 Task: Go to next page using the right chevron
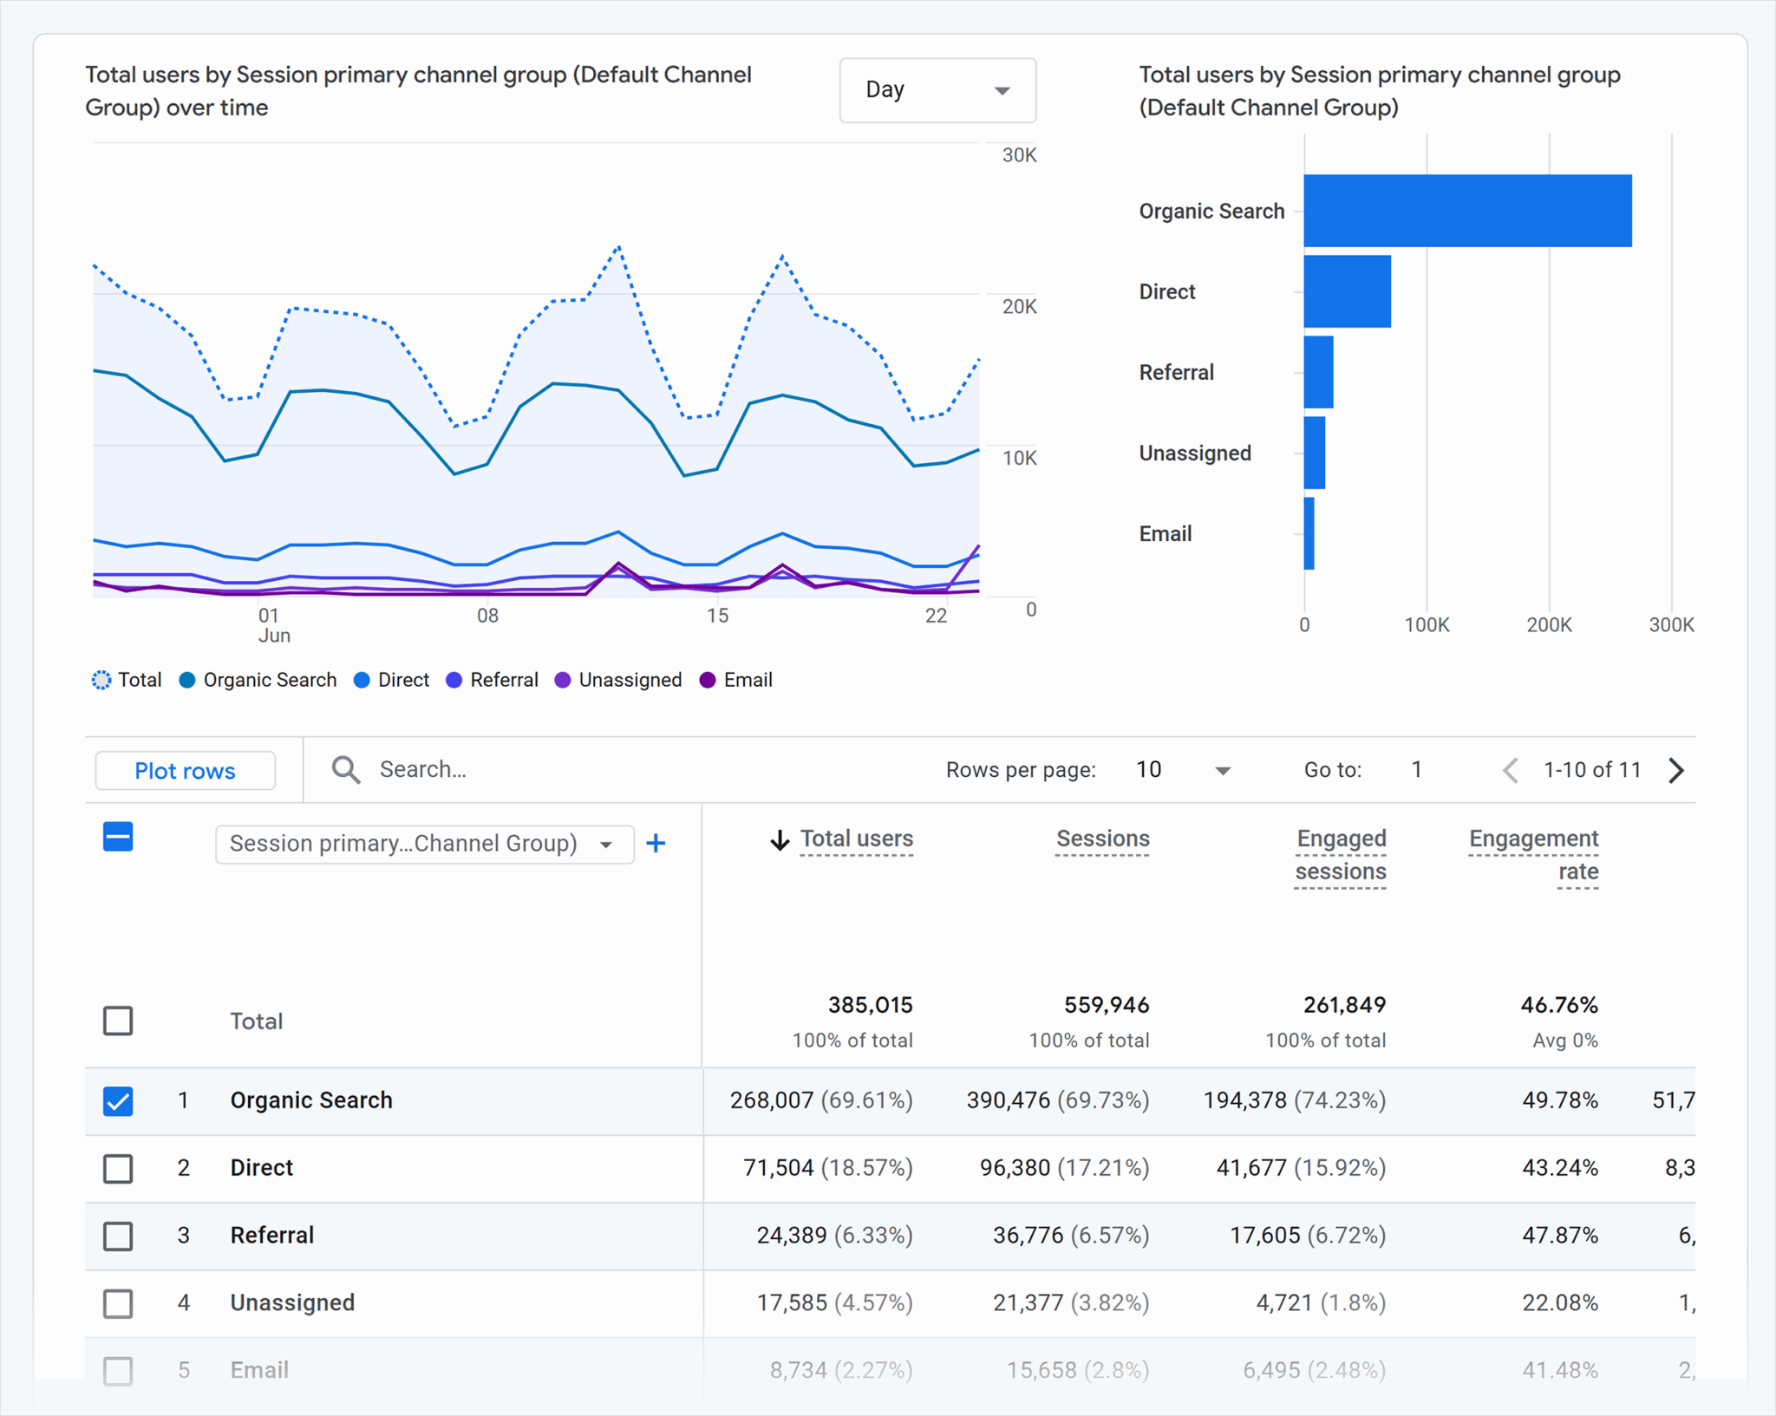click(x=1675, y=770)
